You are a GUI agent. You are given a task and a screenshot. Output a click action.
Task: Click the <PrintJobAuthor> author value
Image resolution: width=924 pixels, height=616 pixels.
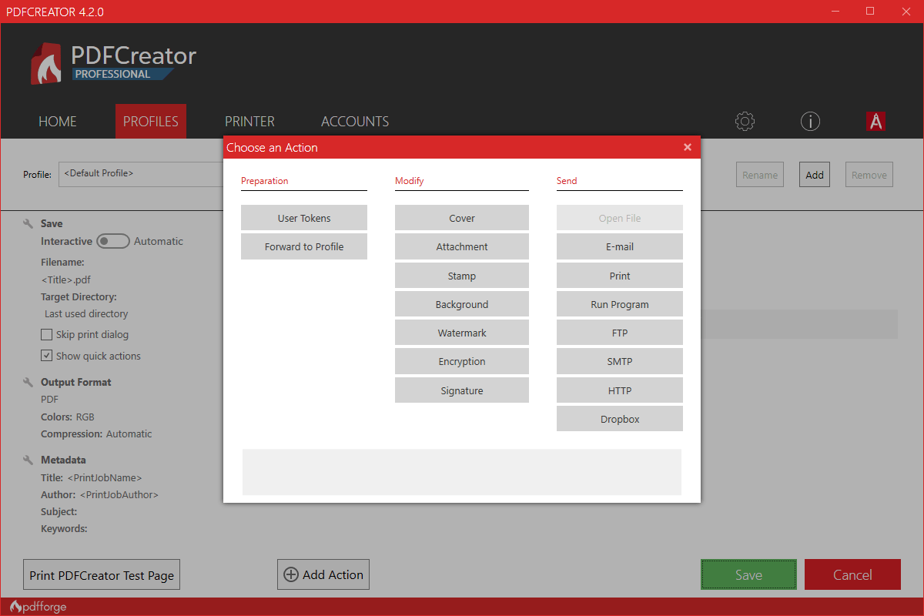(x=119, y=494)
